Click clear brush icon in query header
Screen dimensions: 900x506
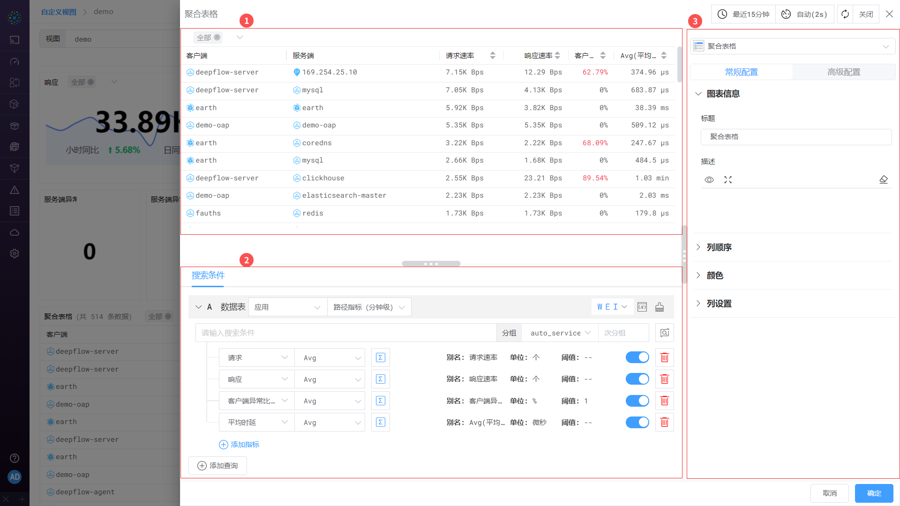660,307
